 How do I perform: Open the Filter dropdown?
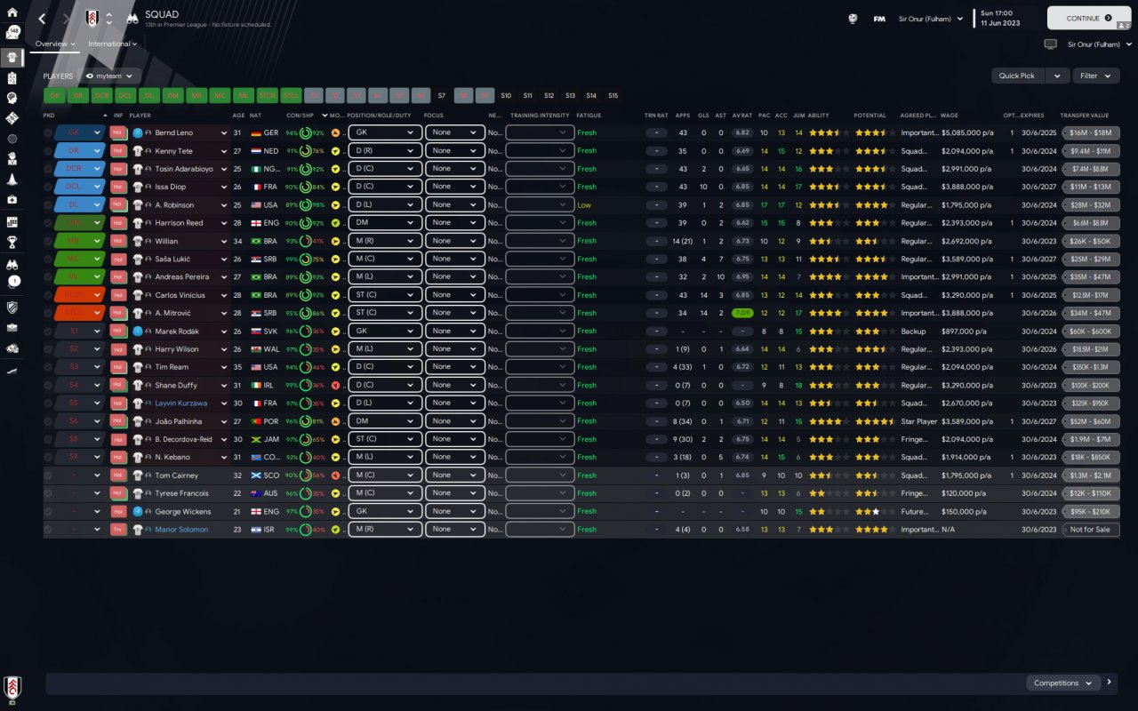pyautogui.click(x=1095, y=76)
